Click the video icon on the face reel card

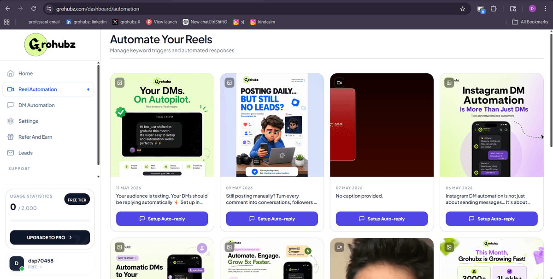[339, 247]
